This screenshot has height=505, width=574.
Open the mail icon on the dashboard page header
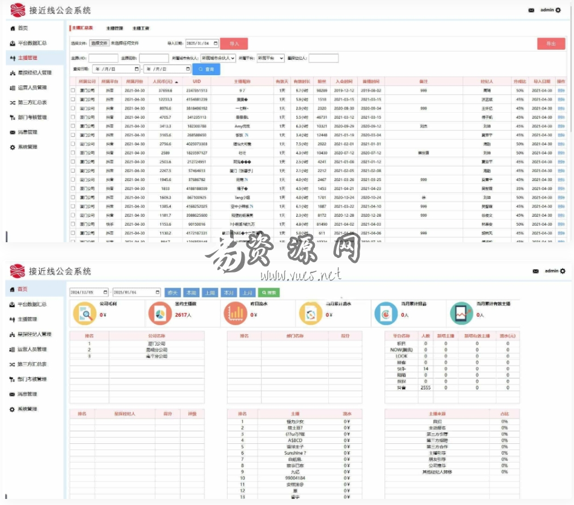coord(536,271)
